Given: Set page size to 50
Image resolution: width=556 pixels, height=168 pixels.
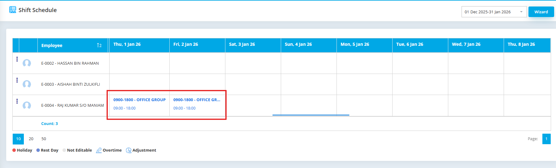Looking at the screenshot, I should point(44,139).
